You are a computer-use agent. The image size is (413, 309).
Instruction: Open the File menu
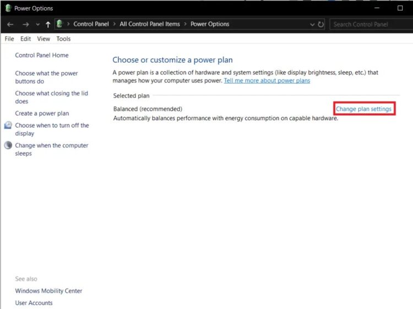click(x=9, y=39)
